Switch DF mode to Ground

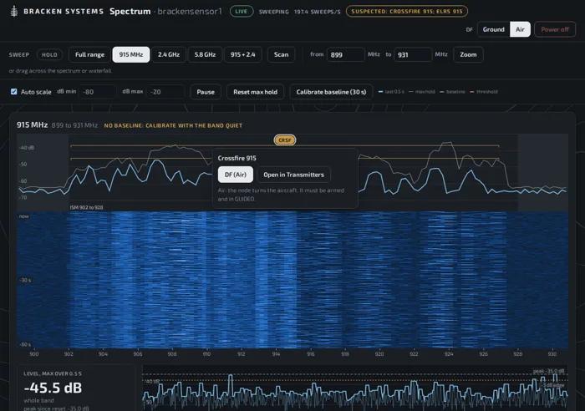click(x=493, y=29)
